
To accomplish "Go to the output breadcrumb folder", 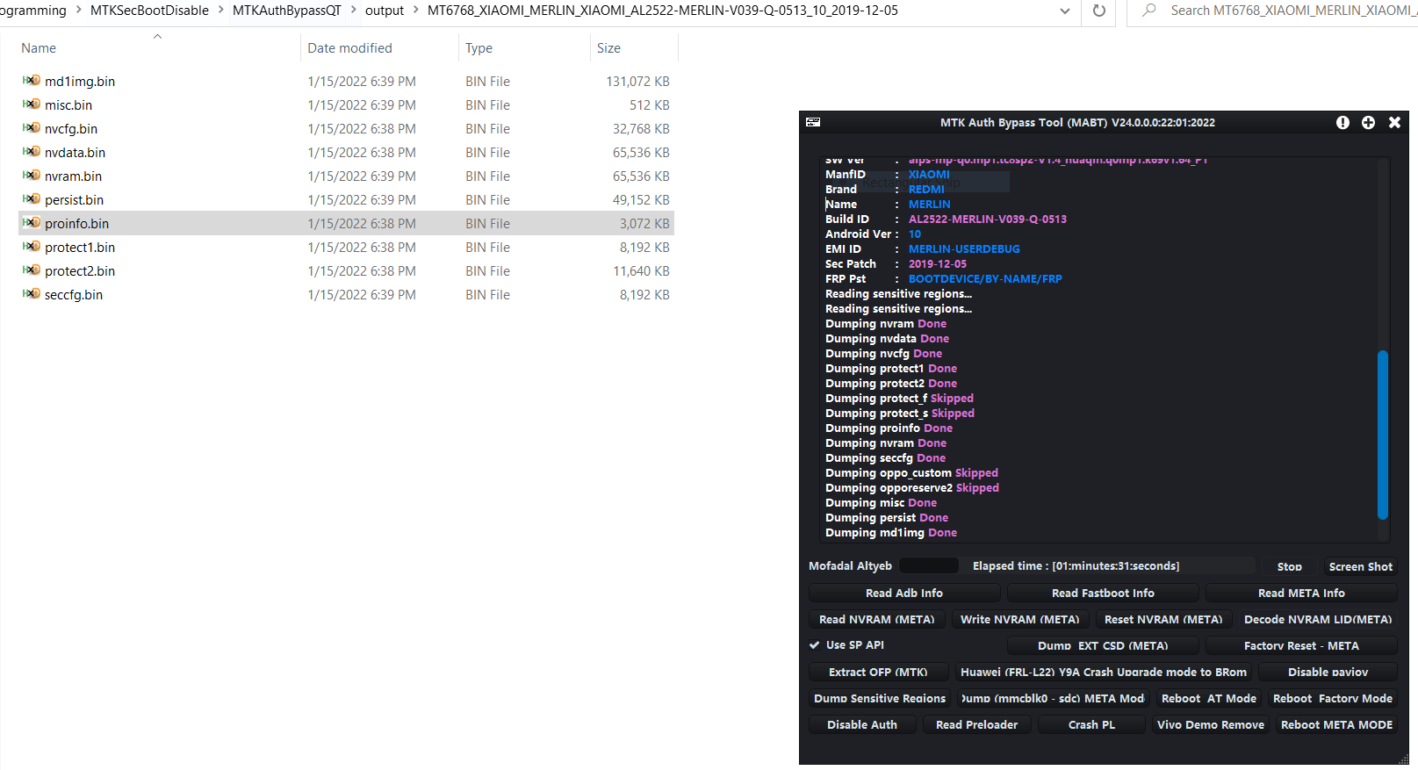I will coord(385,11).
